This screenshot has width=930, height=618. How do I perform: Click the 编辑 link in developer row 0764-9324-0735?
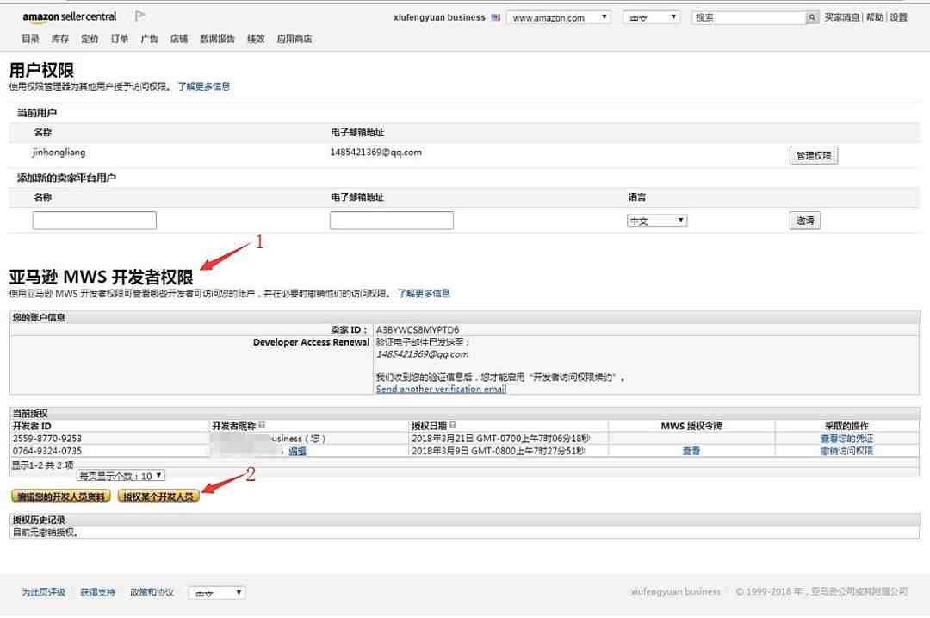pos(297,451)
